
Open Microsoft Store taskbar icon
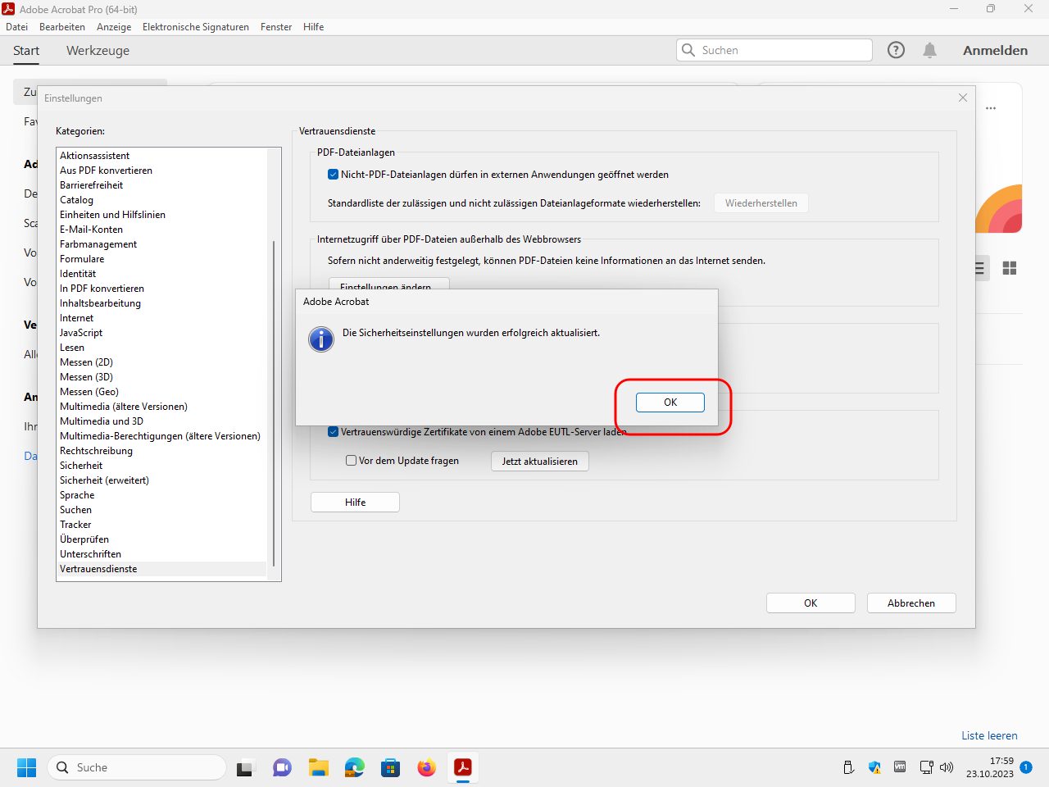(x=390, y=767)
